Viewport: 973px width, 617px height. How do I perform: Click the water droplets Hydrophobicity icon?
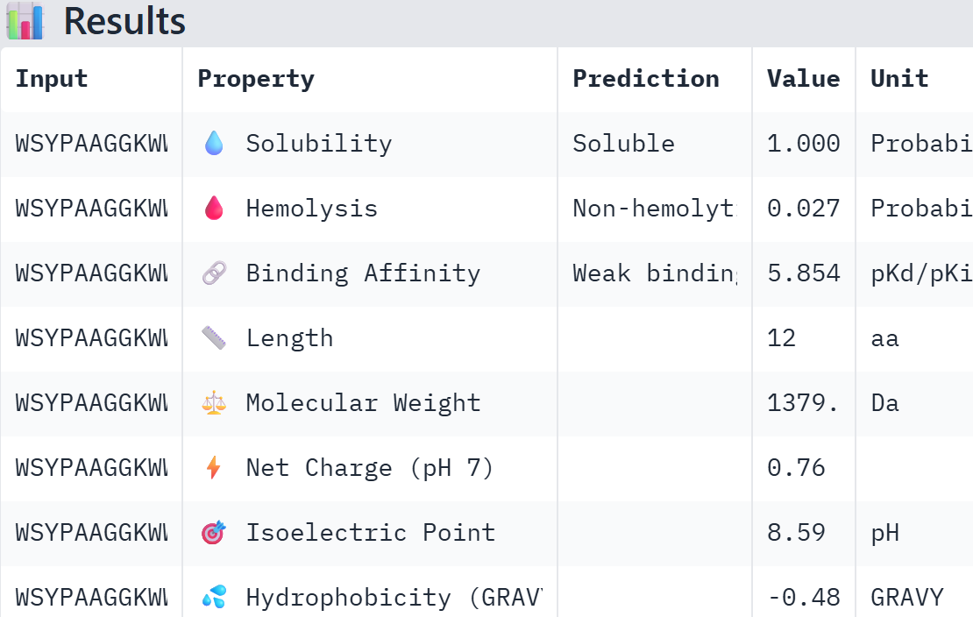[214, 598]
